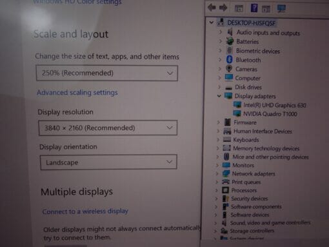Click the Processors icon
This screenshot has height=247, width=329.
pyautogui.click(x=225, y=190)
